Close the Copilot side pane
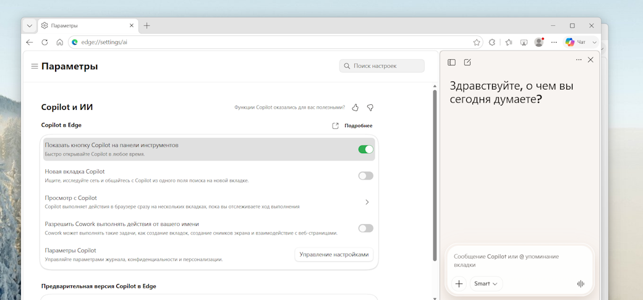The width and height of the screenshot is (643, 300). point(590,60)
